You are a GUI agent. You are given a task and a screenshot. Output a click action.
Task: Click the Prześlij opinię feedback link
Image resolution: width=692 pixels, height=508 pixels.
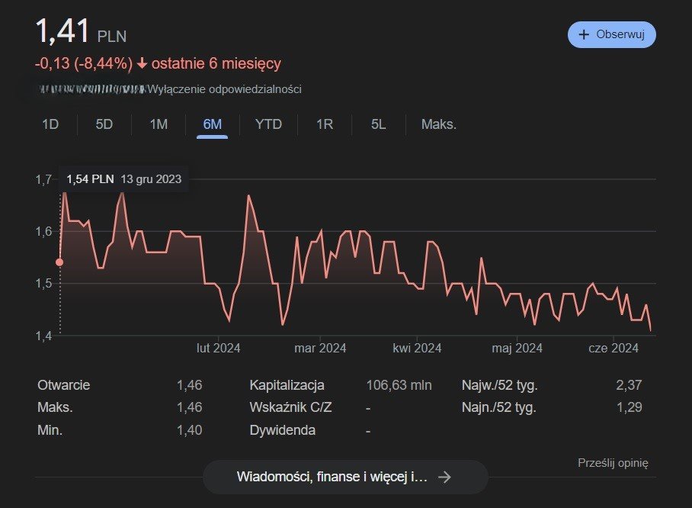(613, 462)
